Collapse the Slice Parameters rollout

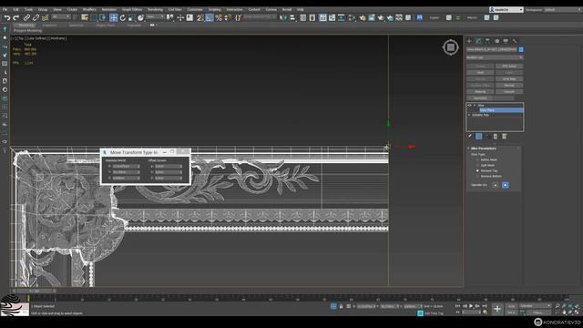coord(484,149)
